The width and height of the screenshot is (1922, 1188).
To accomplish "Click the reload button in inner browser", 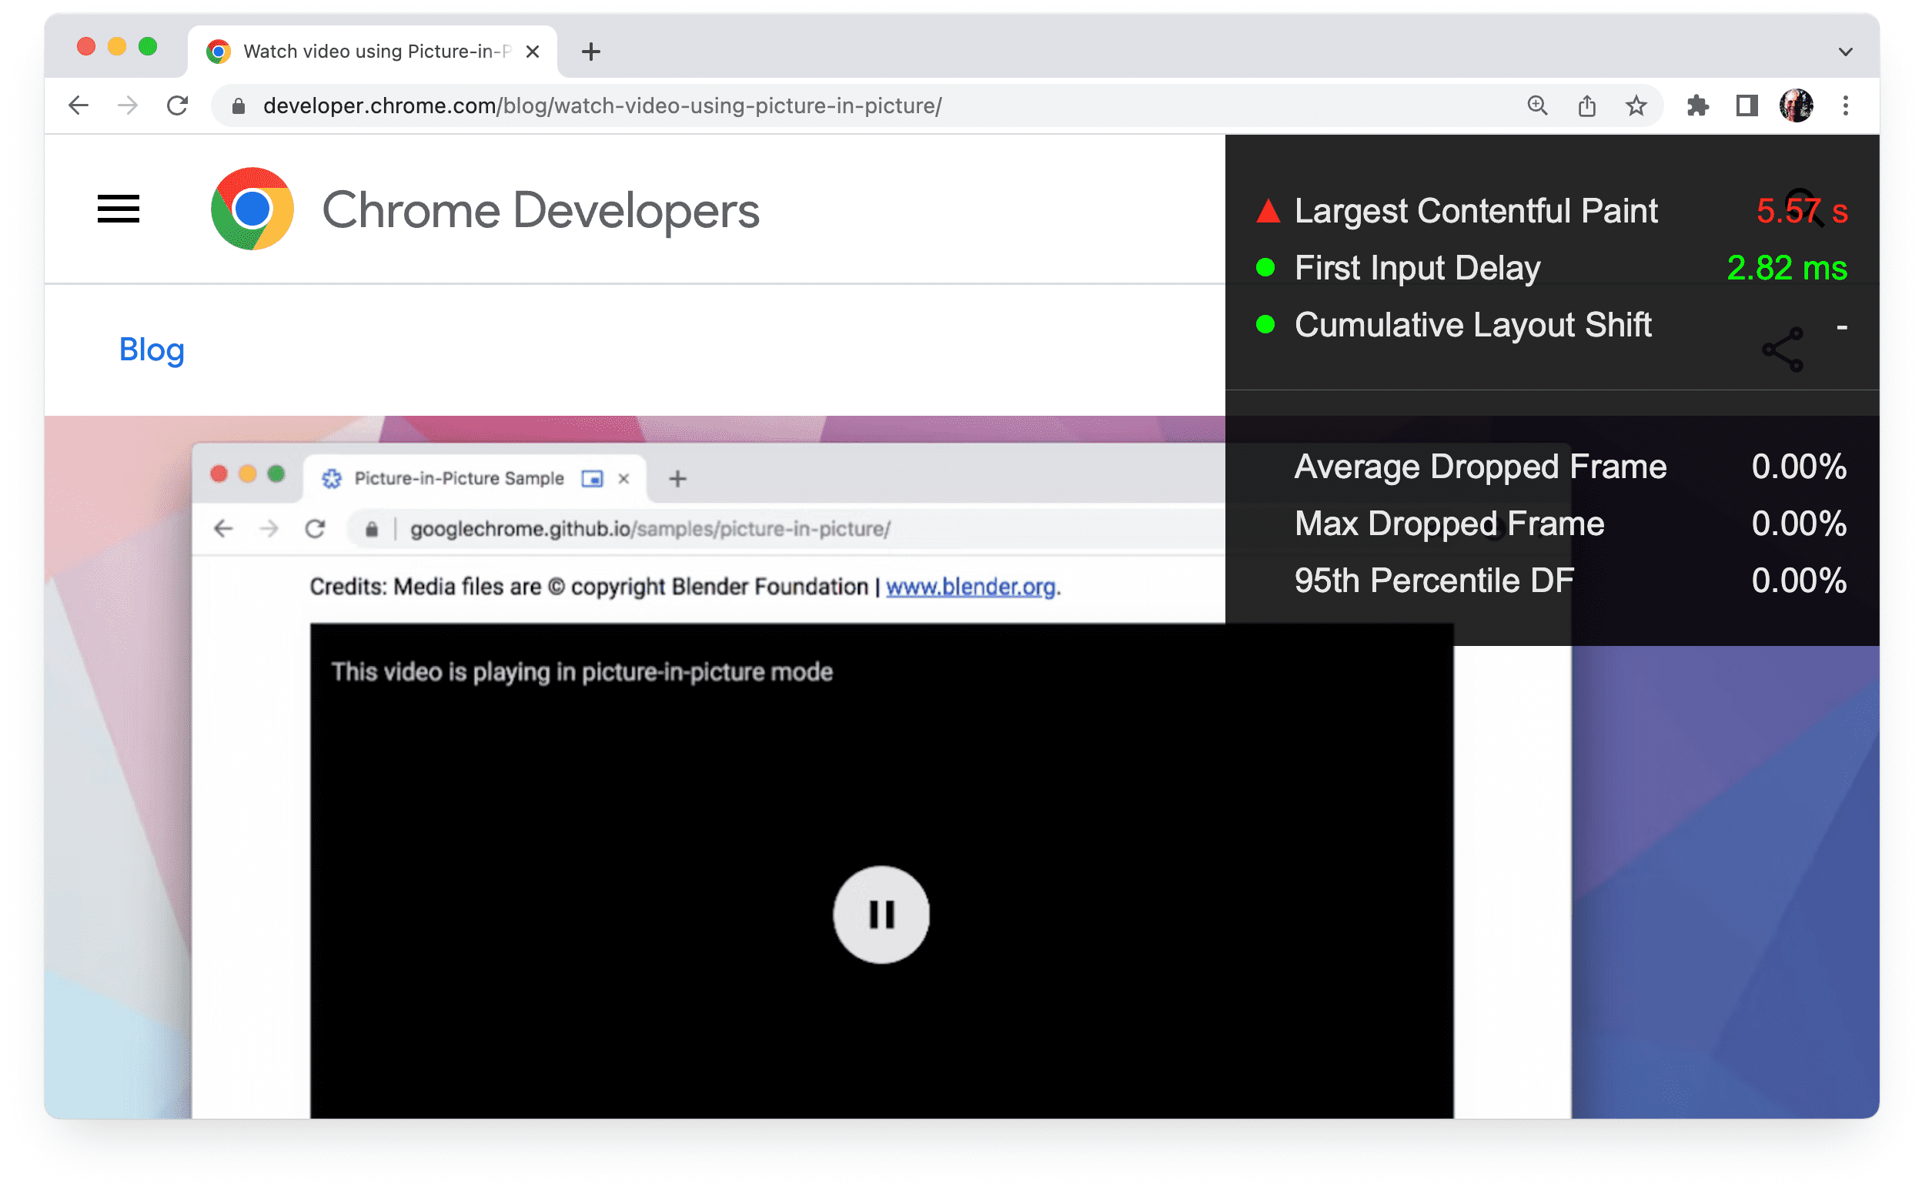I will 319,527.
